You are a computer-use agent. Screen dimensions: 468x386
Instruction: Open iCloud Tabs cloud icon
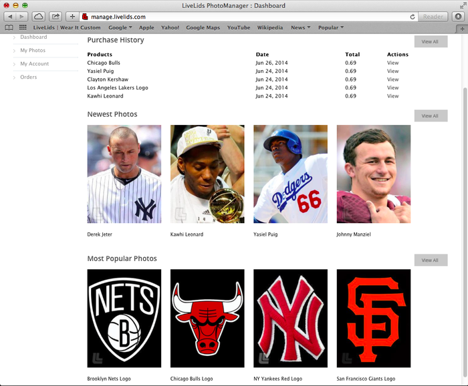tap(39, 17)
